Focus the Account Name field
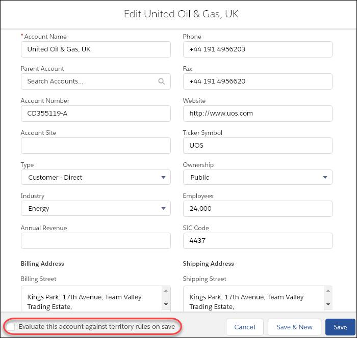Viewport: 357px width, 338px height. pyautogui.click(x=96, y=49)
